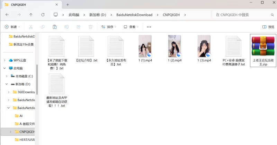The height and width of the screenshot is (145, 277).
Task: Select 新加卷 (D:) in the sidebar
Action: point(21,84)
